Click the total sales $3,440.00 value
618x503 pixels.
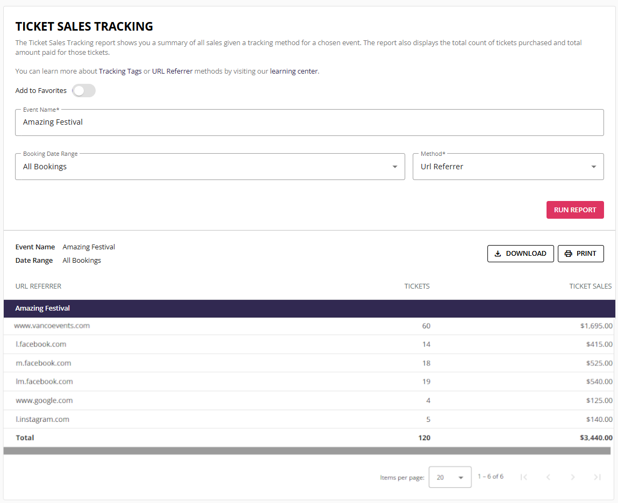(x=596, y=437)
